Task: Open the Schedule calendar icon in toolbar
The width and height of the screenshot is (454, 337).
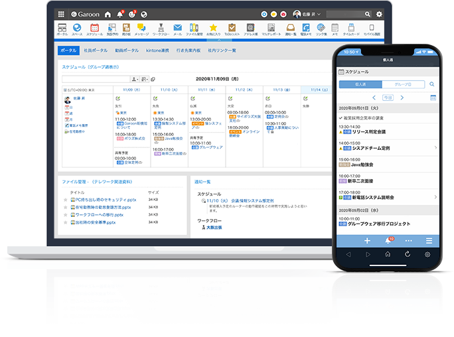Action: pyautogui.click(x=94, y=29)
